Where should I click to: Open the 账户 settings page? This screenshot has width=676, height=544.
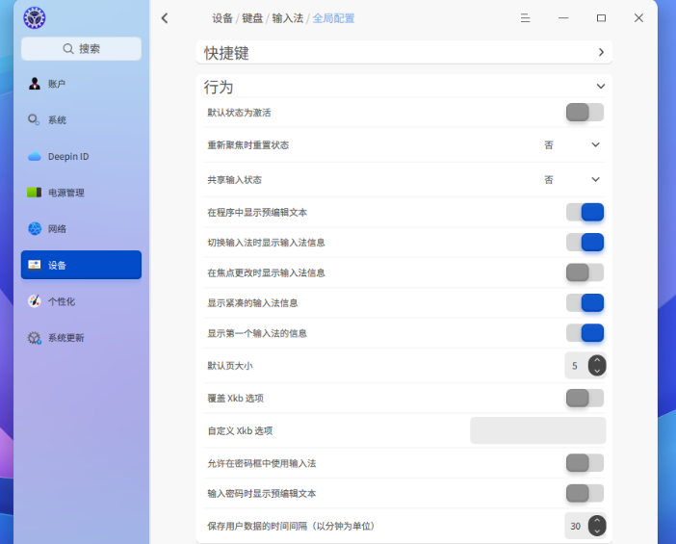tap(81, 84)
